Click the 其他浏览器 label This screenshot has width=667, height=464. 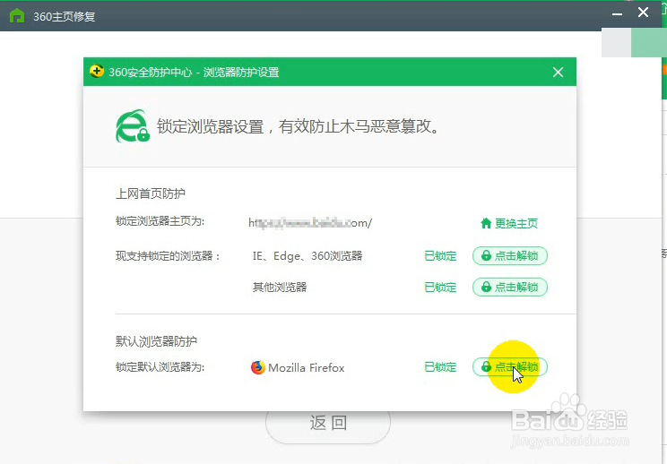click(x=280, y=288)
